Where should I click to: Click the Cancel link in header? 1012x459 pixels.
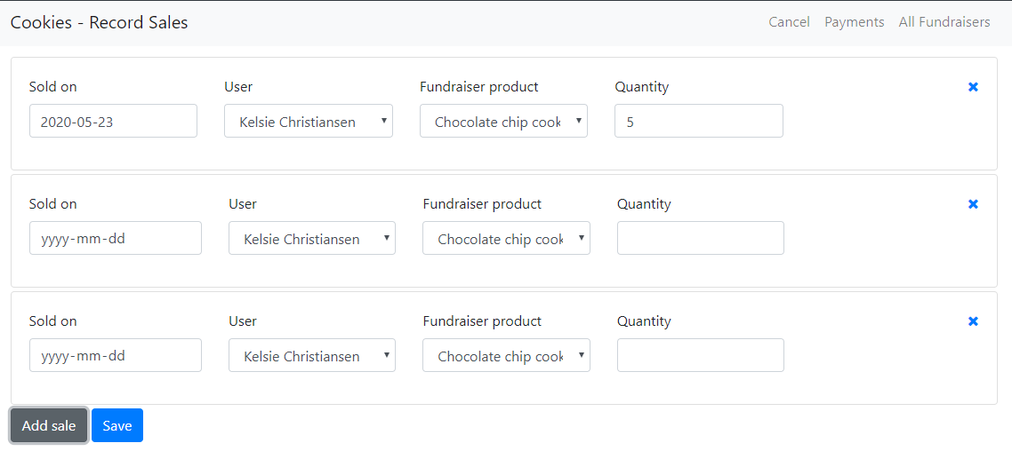[x=789, y=22]
